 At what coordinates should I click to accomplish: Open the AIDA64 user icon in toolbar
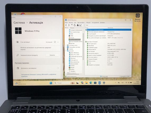point(78,25)
